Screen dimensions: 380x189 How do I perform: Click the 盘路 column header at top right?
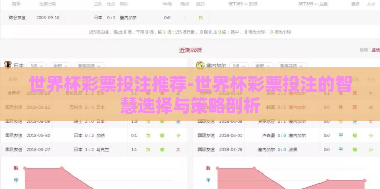(355, 4)
